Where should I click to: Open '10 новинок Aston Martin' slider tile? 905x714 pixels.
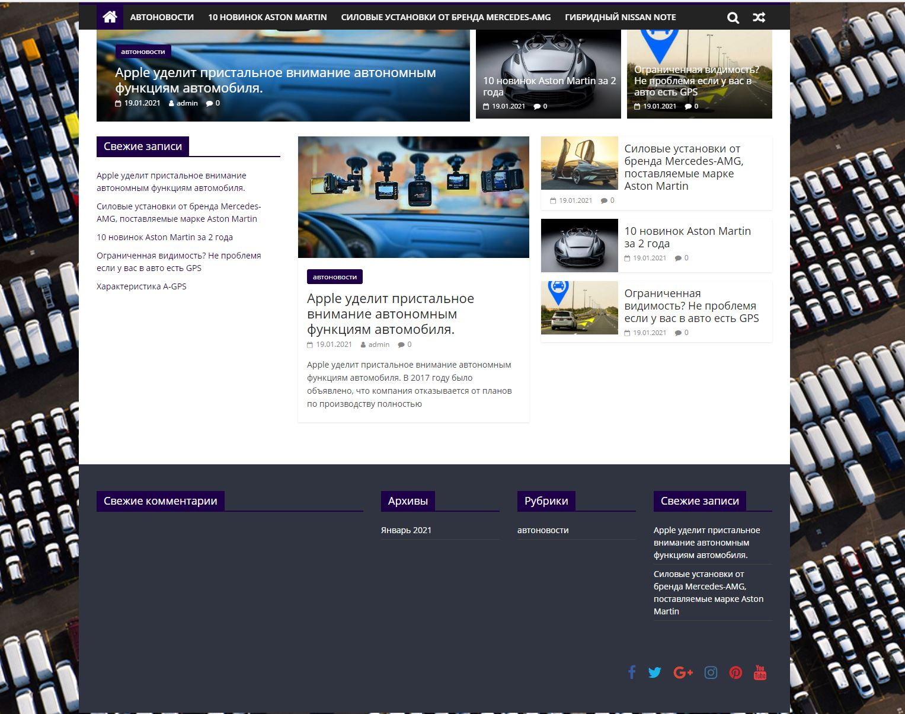[x=549, y=86]
